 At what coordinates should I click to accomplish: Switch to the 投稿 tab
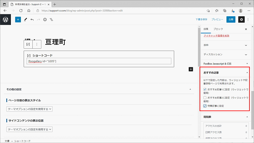(206, 29)
